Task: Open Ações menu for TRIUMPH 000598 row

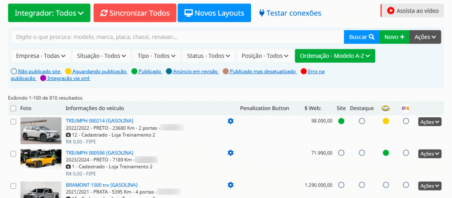Action: point(430,153)
